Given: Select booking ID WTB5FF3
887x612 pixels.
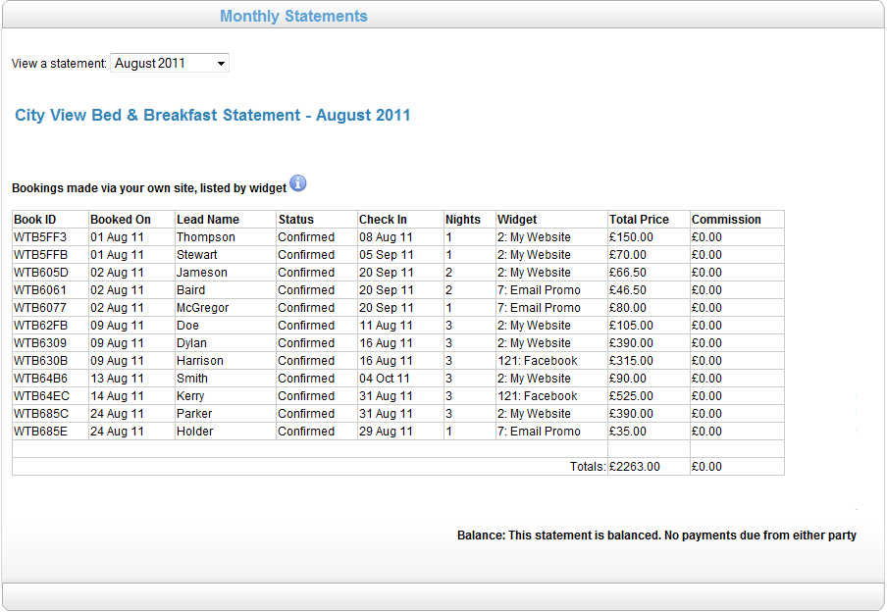Looking at the screenshot, I should (40, 237).
